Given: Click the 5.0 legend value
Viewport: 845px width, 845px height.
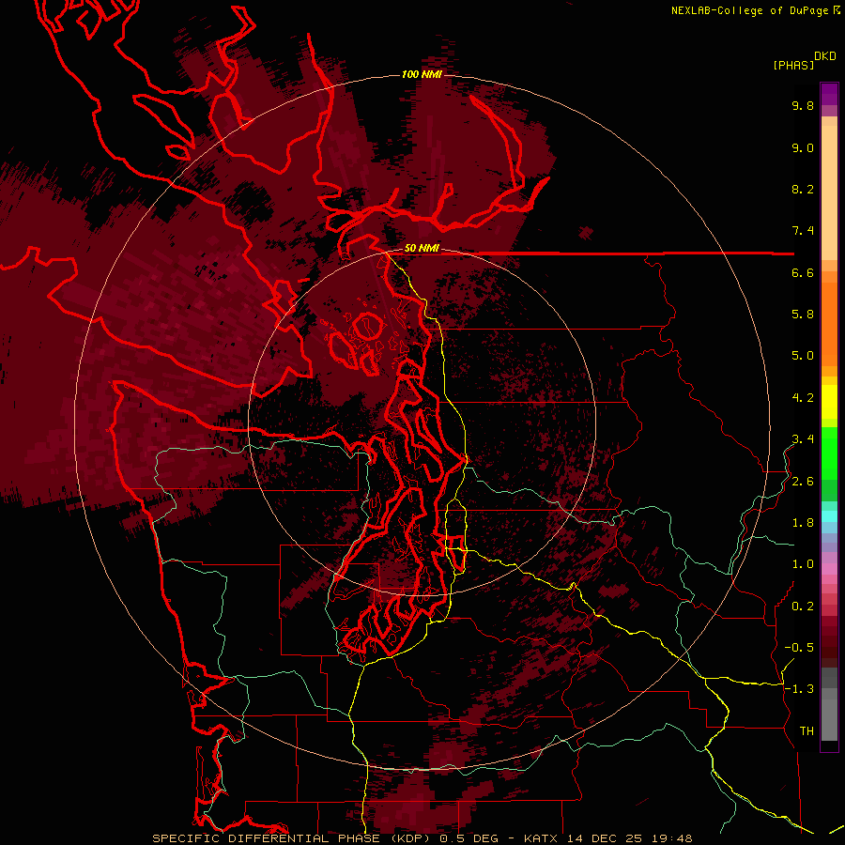Looking at the screenshot, I should coord(803,356).
